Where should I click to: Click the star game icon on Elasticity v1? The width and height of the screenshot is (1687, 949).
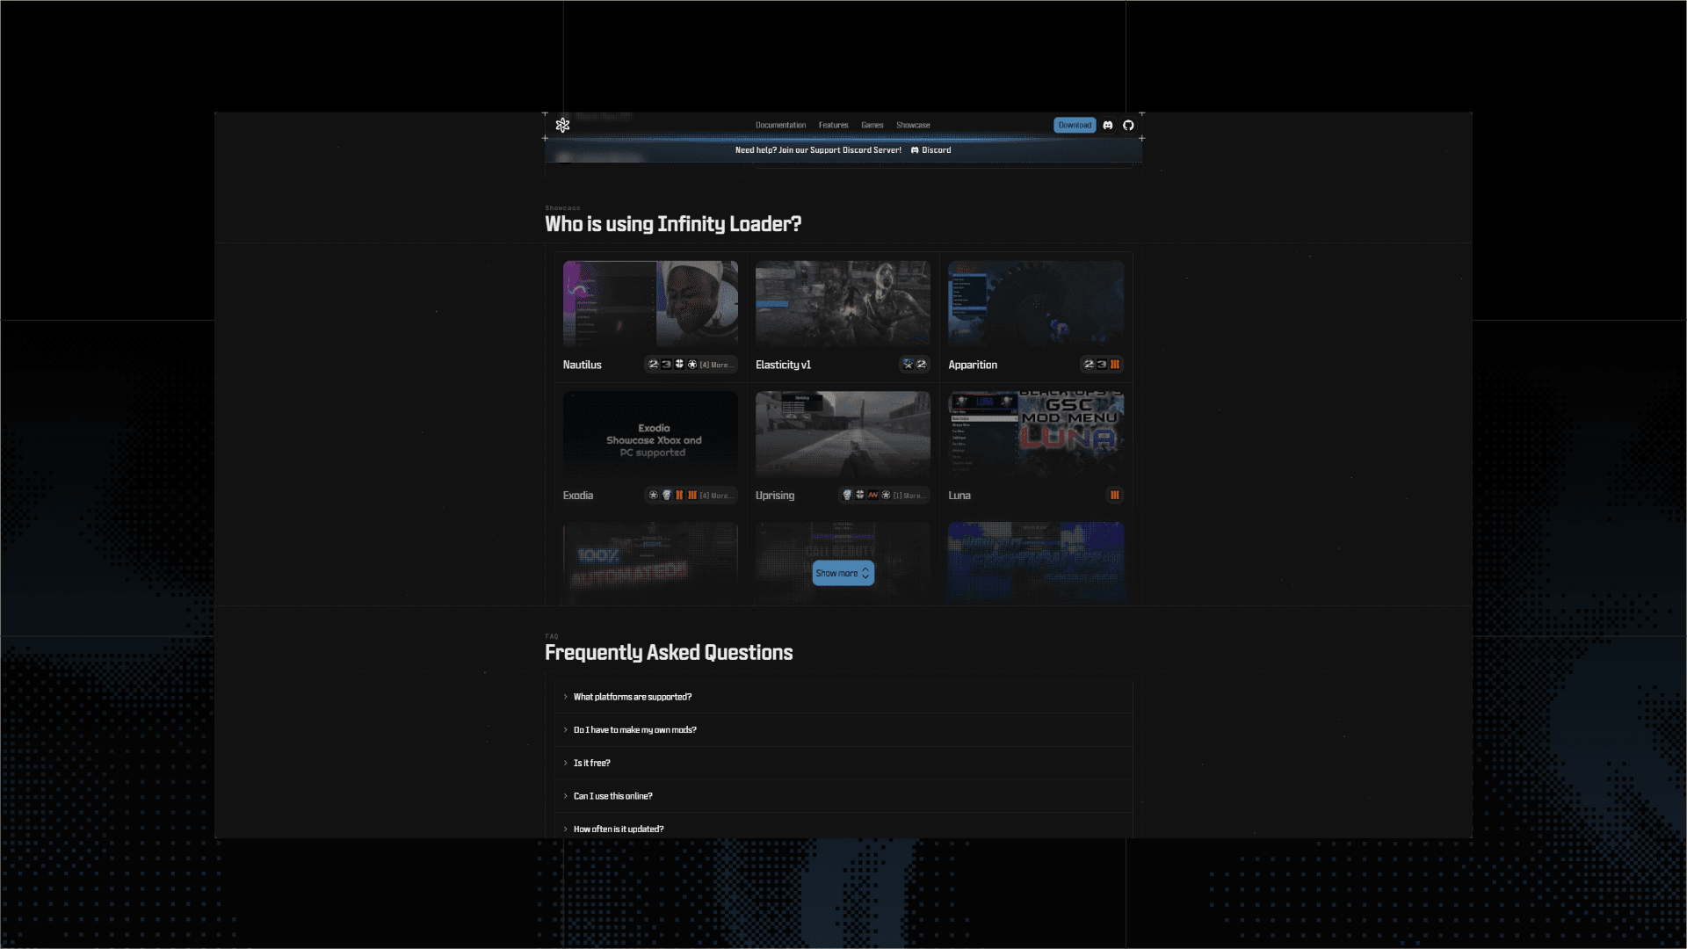click(x=908, y=365)
